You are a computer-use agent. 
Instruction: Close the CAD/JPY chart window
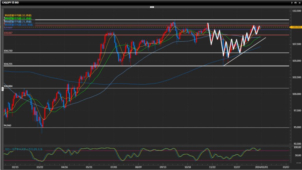(x=299, y=2)
